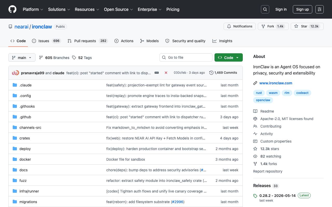Expand the Enterprise menu
The width and height of the screenshot is (332, 207).
pos(150,9)
